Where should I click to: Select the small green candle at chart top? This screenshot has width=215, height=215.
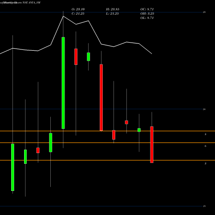(x=89, y=57)
